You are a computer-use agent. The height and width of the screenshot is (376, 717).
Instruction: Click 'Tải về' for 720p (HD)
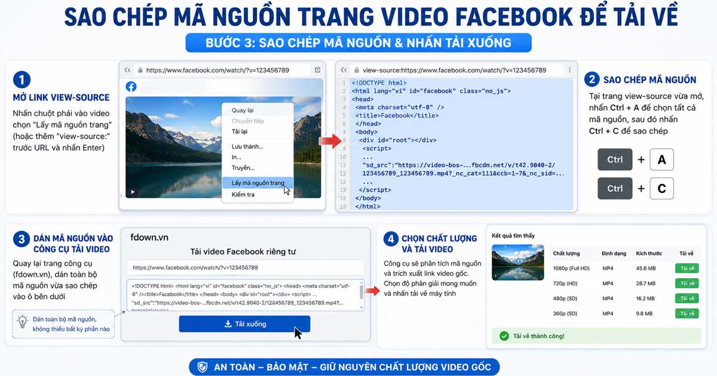tap(687, 283)
